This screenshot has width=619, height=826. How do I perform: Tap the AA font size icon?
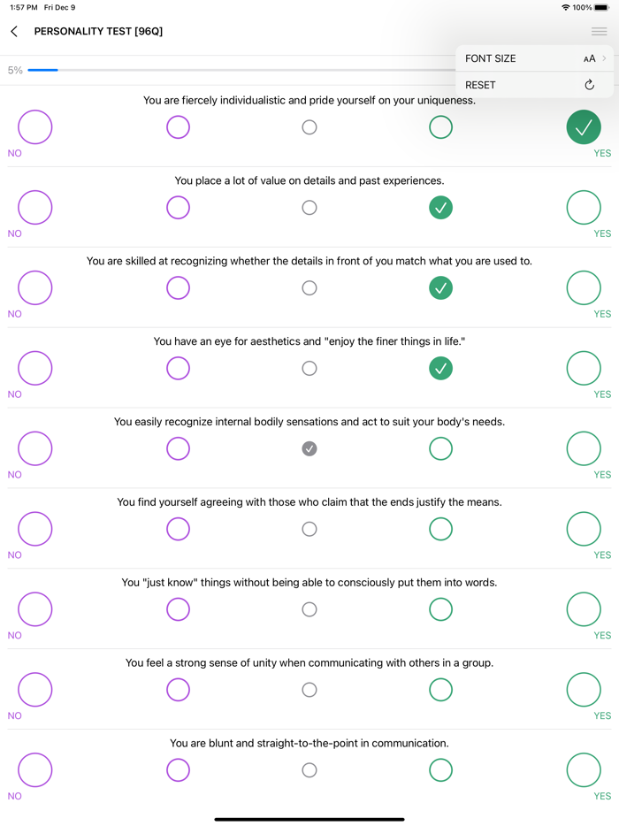[591, 58]
